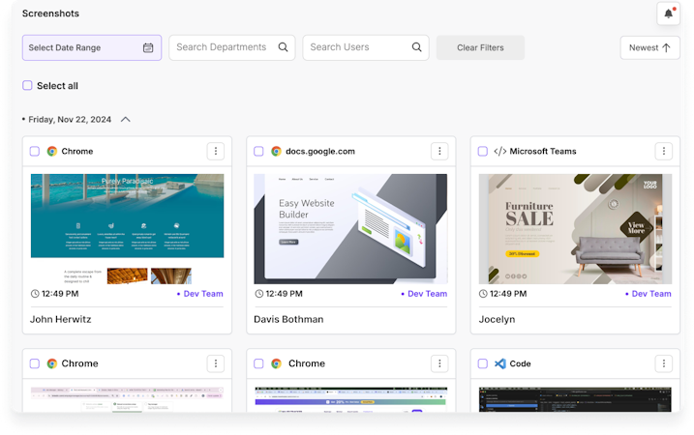
Task: Click the Dev Team tag on Davis Bothman's card
Action: [424, 294]
